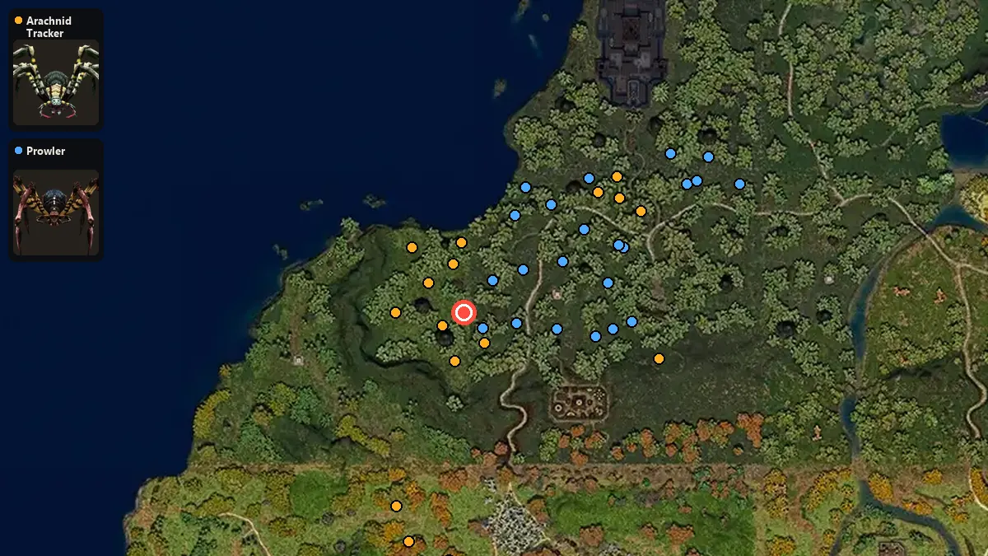Select the northernmost orange Arachnid Tracker marker
988x556 pixels.
point(617,176)
